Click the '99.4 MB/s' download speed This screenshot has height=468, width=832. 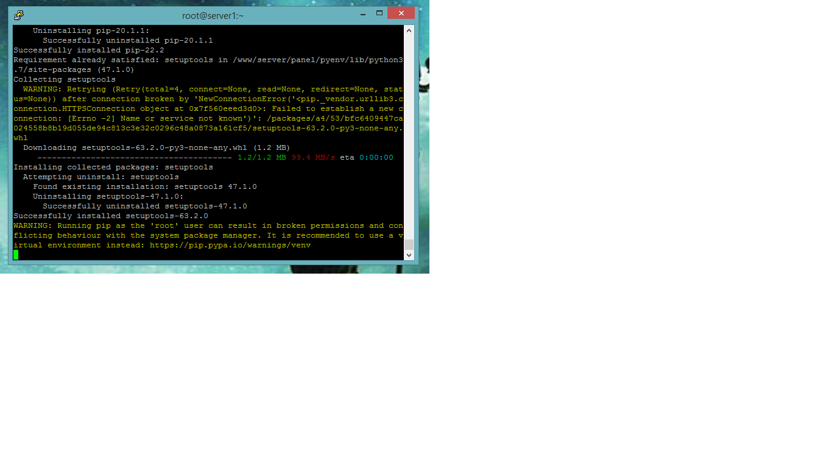click(x=313, y=157)
